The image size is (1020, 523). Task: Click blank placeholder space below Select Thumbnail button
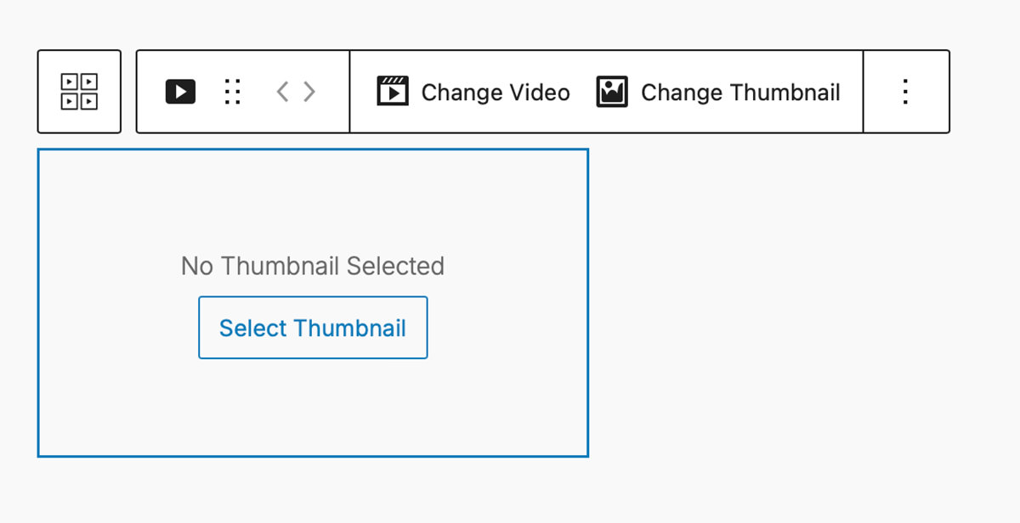(x=313, y=408)
